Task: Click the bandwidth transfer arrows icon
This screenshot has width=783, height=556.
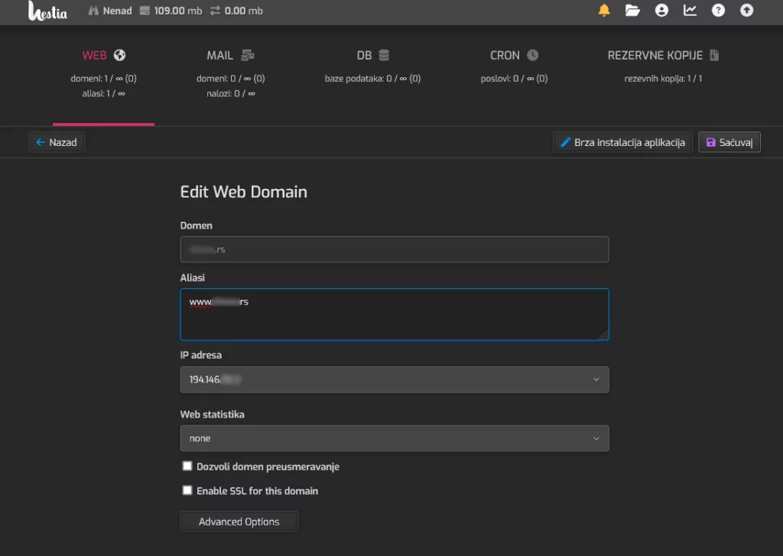Action: coord(215,11)
